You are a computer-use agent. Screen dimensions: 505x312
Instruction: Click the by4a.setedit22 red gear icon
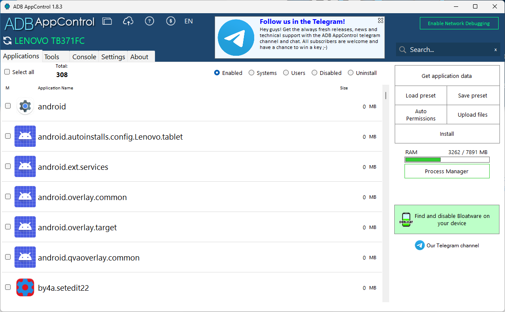tap(25, 287)
